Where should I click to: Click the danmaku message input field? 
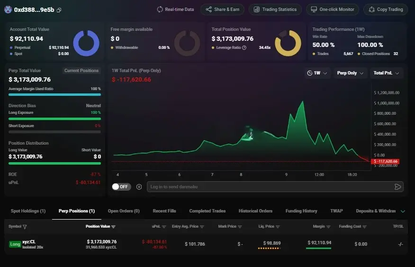[270, 187]
